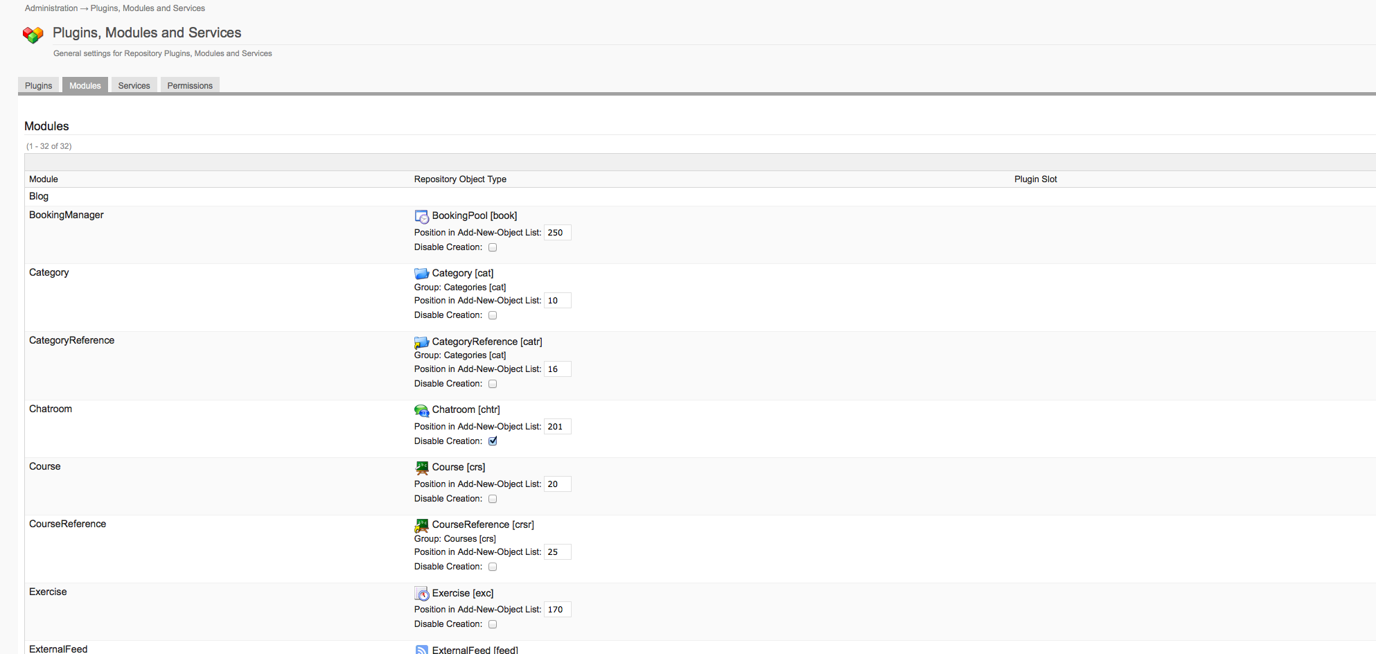
Task: Click the Exercise module icon
Action: click(421, 594)
